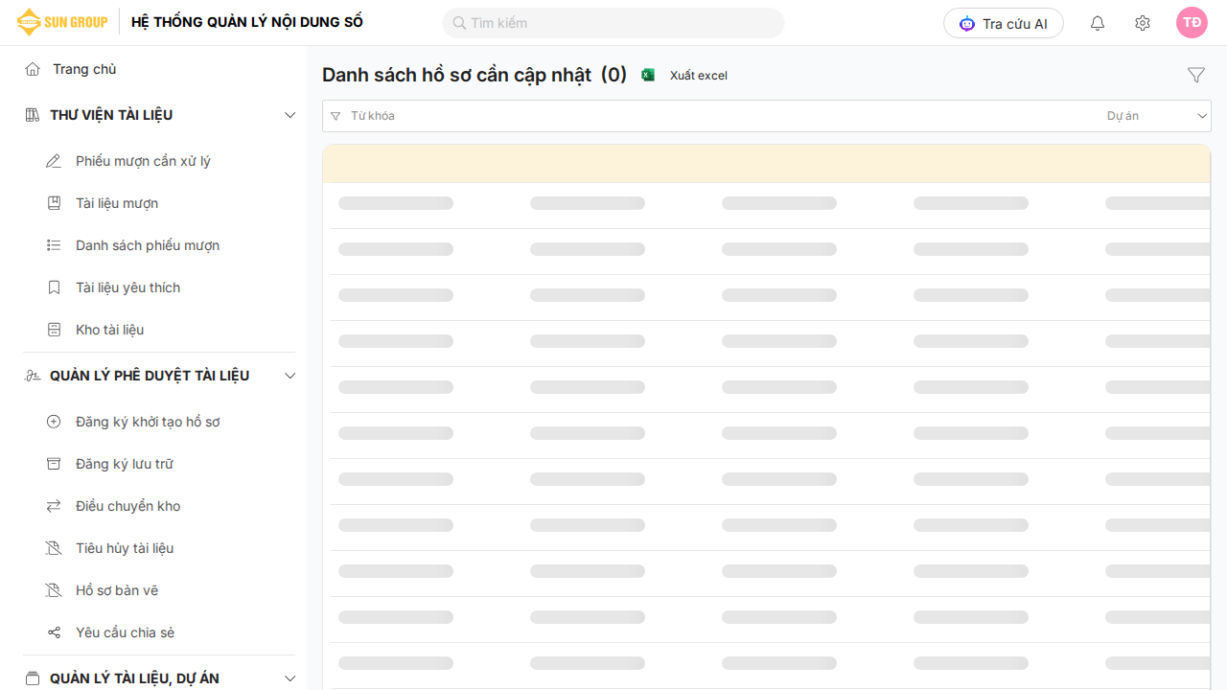Image resolution: width=1227 pixels, height=690 pixels.
Task: Click the Trang chủ home icon
Action: [x=33, y=69]
